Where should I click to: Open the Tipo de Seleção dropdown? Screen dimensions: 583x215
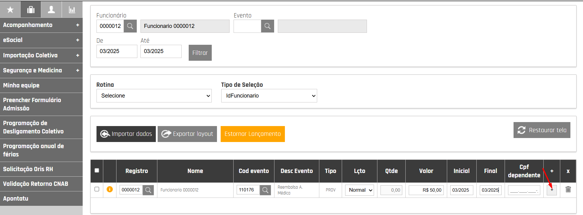[x=269, y=96]
